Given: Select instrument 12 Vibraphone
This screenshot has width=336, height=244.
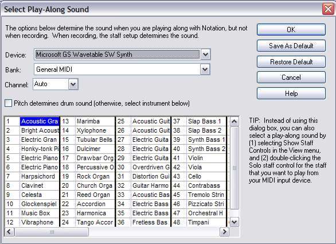Looking at the screenshot, I should [x=40, y=222].
